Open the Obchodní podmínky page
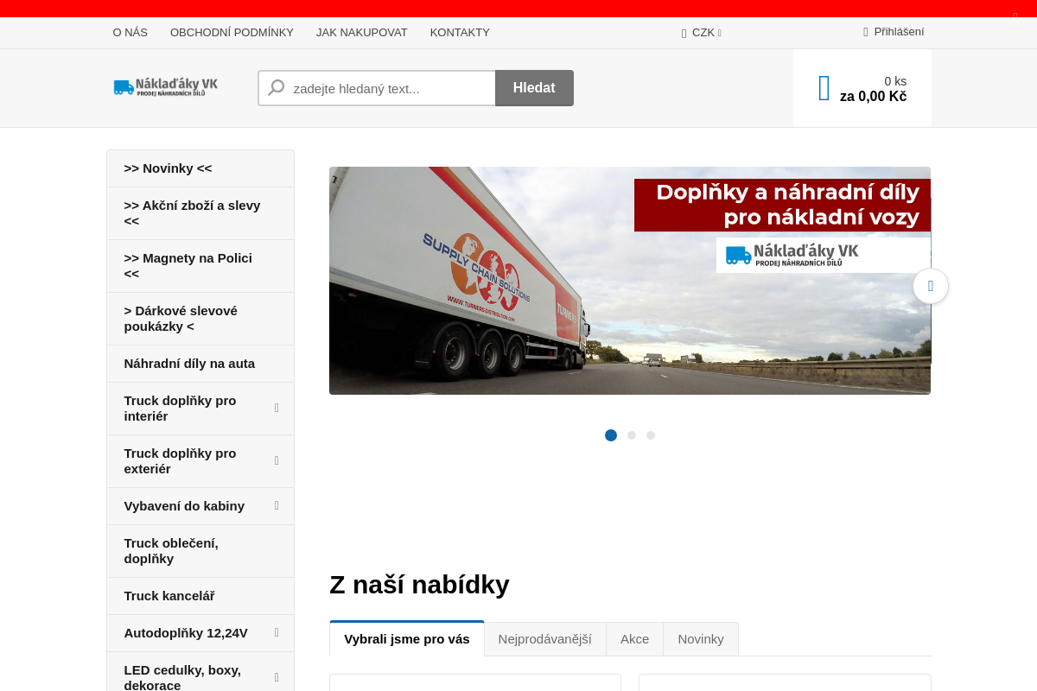 232,32
